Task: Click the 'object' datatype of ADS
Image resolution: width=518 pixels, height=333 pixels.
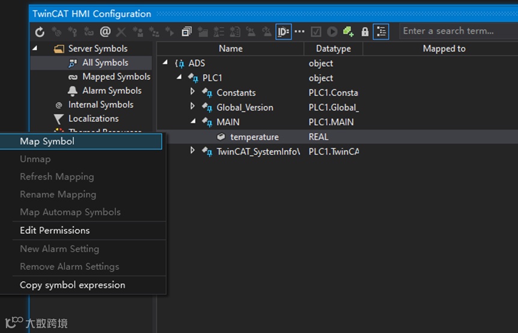Action: 321,64
